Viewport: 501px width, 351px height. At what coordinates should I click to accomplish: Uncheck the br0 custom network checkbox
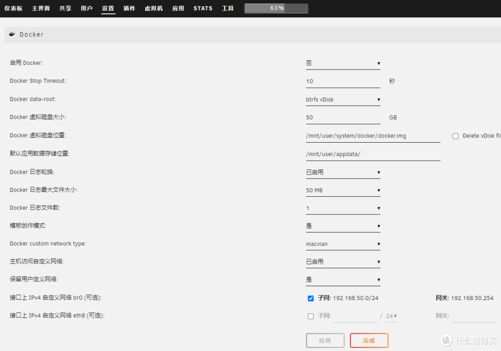coord(310,298)
